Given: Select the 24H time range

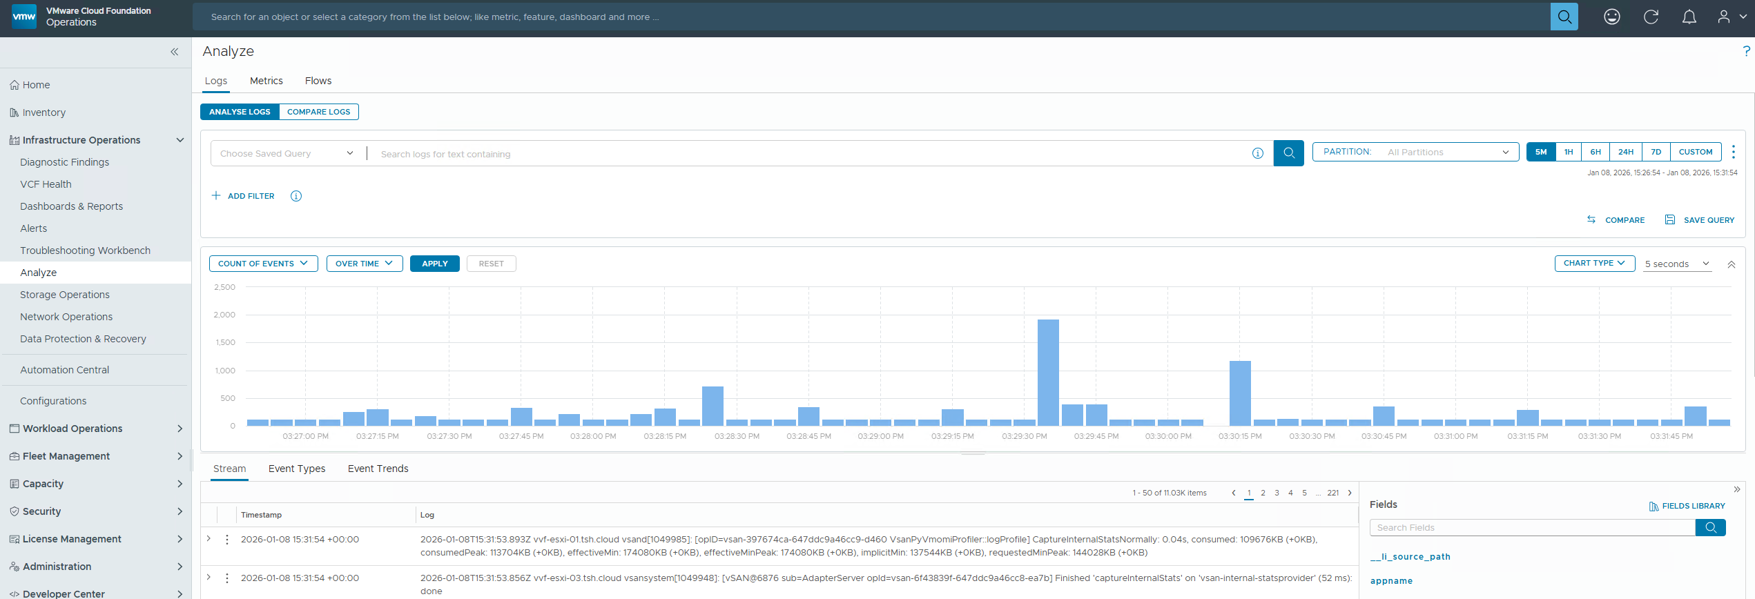Looking at the screenshot, I should point(1625,152).
